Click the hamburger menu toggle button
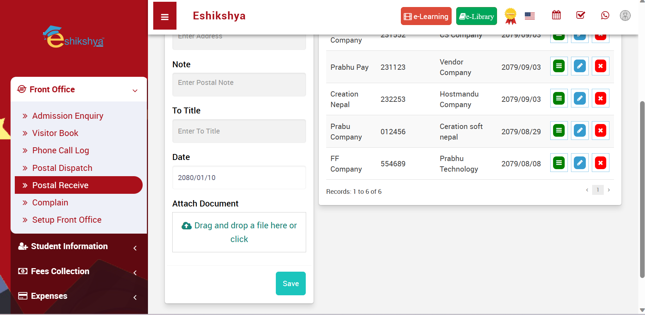This screenshot has height=315, width=645. click(x=165, y=16)
